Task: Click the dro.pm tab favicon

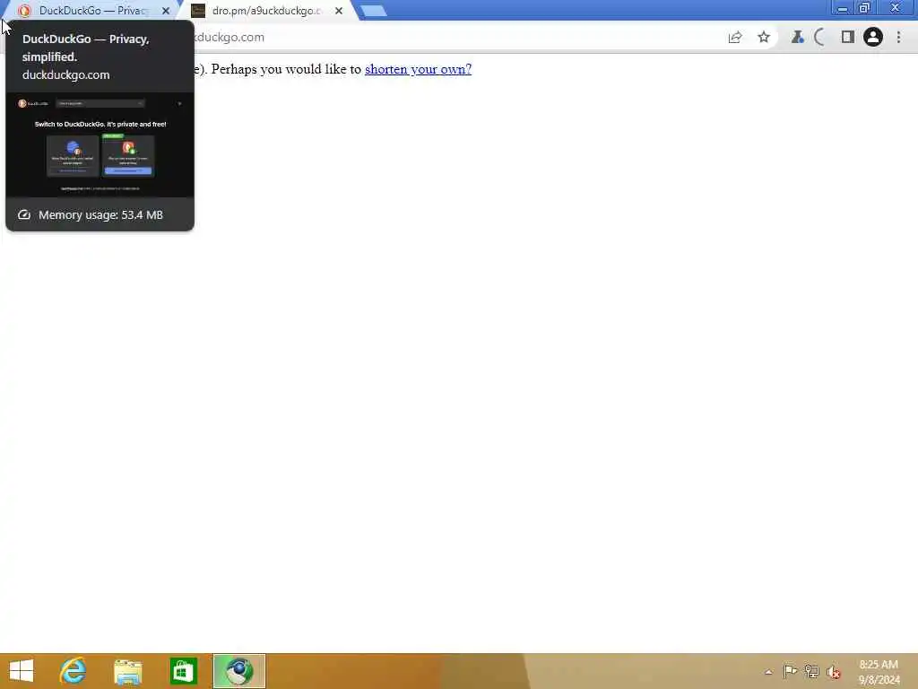Action: pyautogui.click(x=198, y=11)
